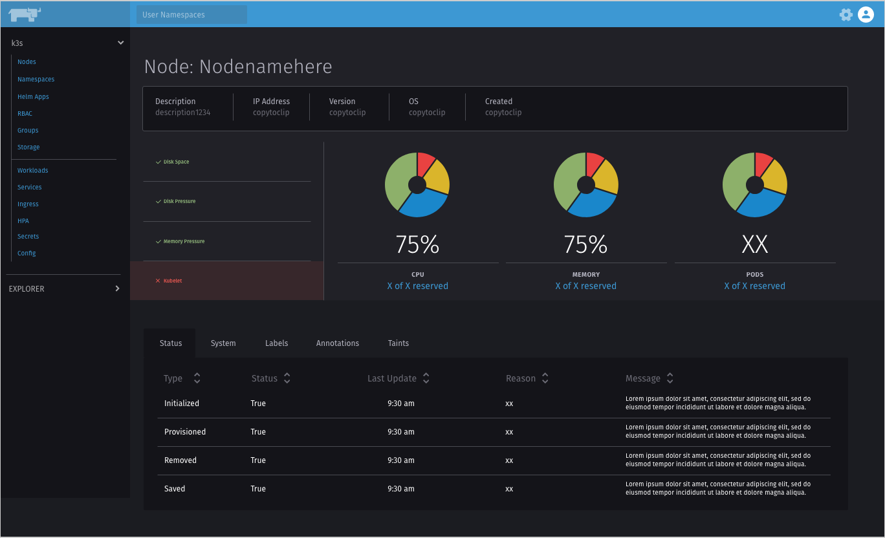This screenshot has height=538, width=885.
Task: Click the Pods donut chart
Action: point(755,184)
